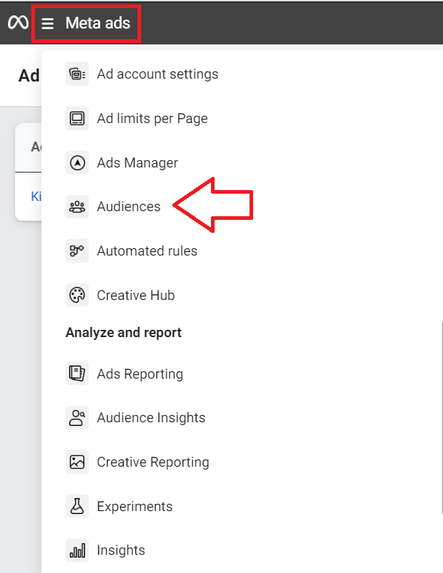Open Ad limits per Page

[x=152, y=119]
